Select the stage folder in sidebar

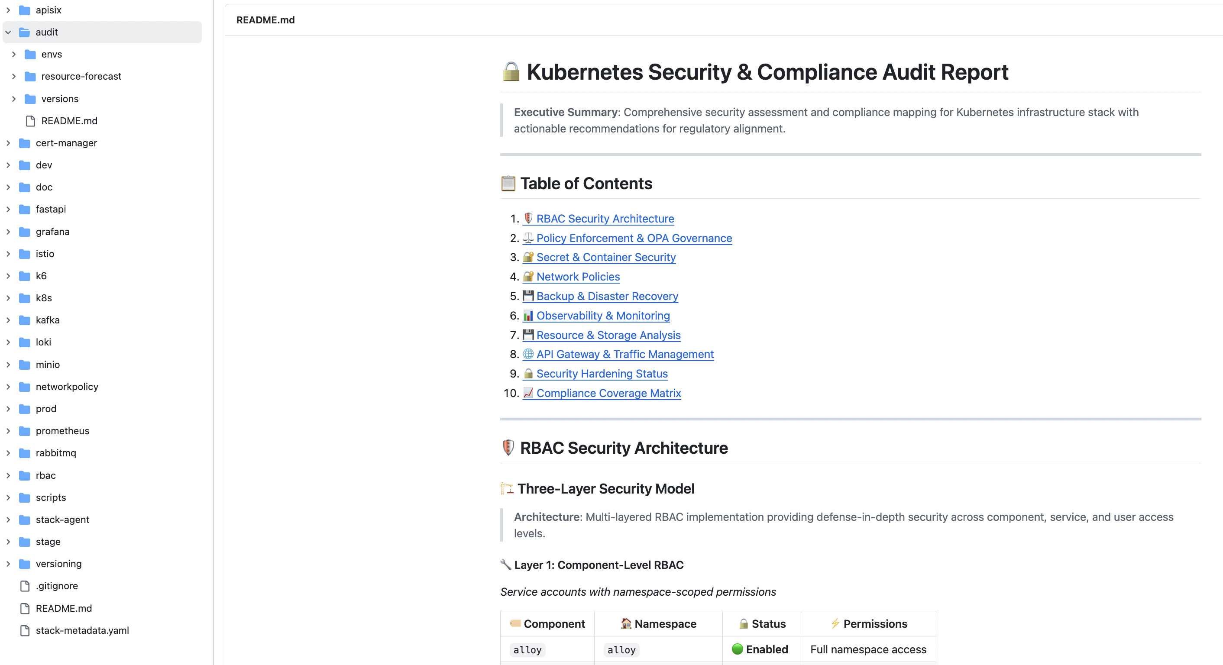48,542
